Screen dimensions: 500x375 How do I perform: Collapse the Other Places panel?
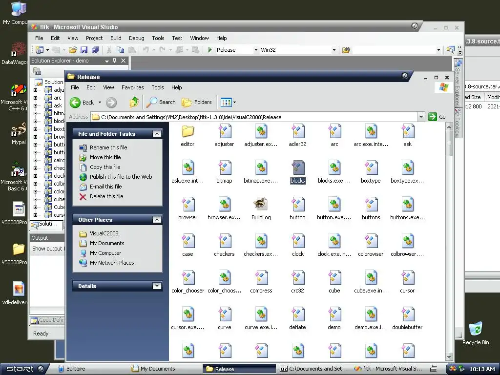pos(157,219)
